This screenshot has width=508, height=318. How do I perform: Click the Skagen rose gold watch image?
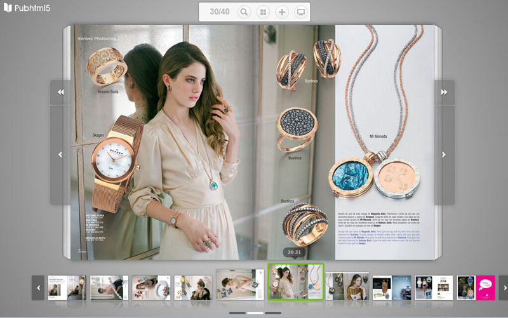pos(117,164)
